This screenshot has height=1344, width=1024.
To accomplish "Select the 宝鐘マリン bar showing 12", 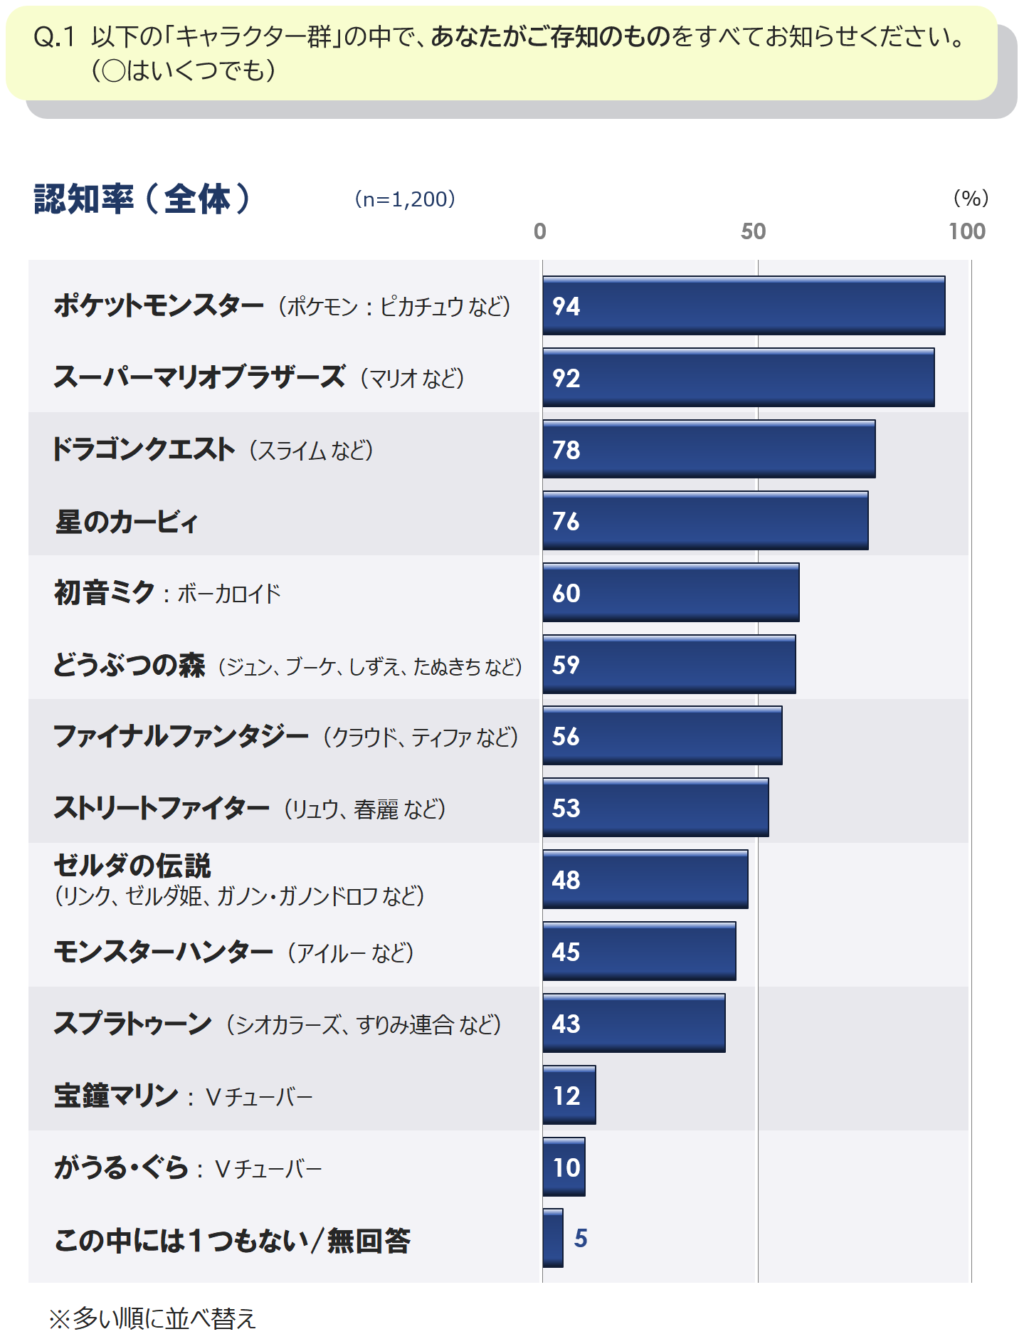I will (569, 1095).
